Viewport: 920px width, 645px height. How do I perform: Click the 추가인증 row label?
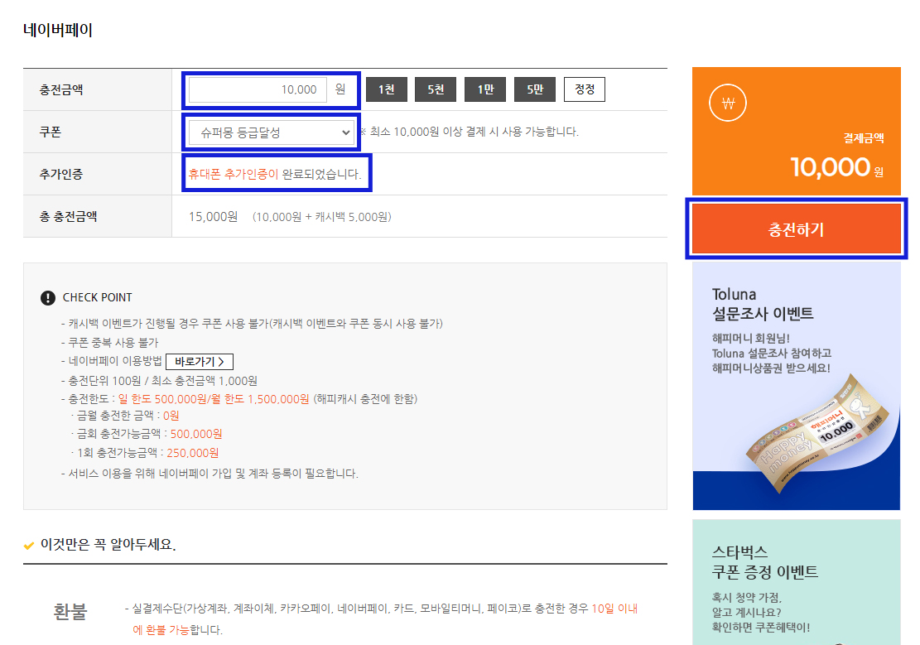tap(61, 175)
